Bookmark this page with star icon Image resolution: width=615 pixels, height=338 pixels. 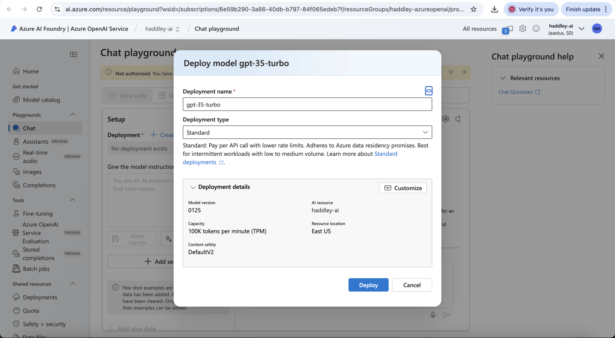point(474,9)
